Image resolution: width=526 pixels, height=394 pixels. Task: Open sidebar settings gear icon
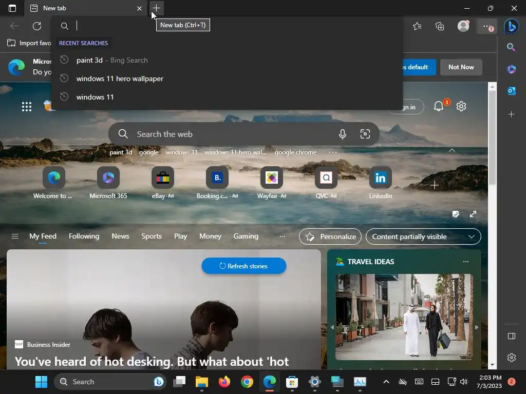coord(511,358)
